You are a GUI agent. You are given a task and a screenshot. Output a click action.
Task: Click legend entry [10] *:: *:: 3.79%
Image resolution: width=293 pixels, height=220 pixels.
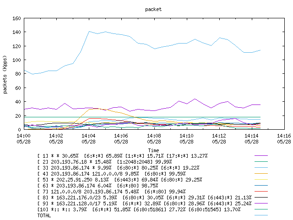[139, 209]
